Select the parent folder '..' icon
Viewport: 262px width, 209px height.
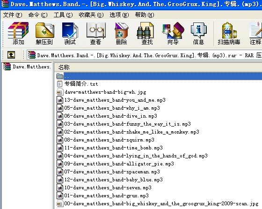click(60, 76)
